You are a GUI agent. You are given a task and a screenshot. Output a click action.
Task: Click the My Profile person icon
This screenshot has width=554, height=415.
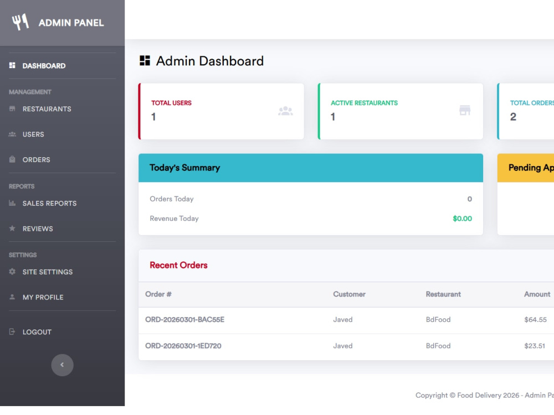click(12, 297)
